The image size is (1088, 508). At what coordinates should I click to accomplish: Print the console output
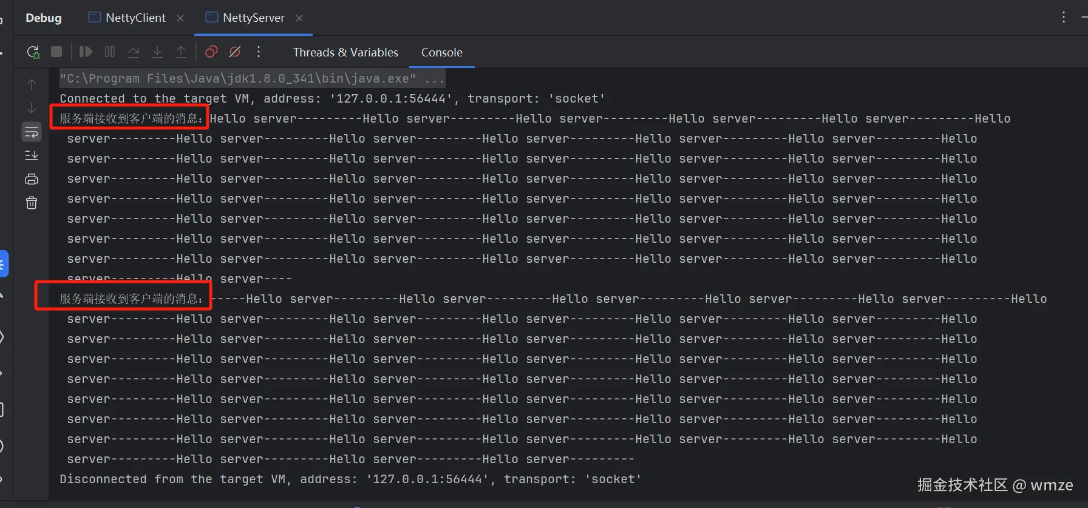(32, 179)
